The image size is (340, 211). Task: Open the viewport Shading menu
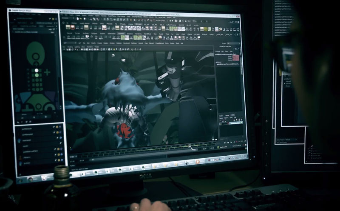click(x=70, y=47)
